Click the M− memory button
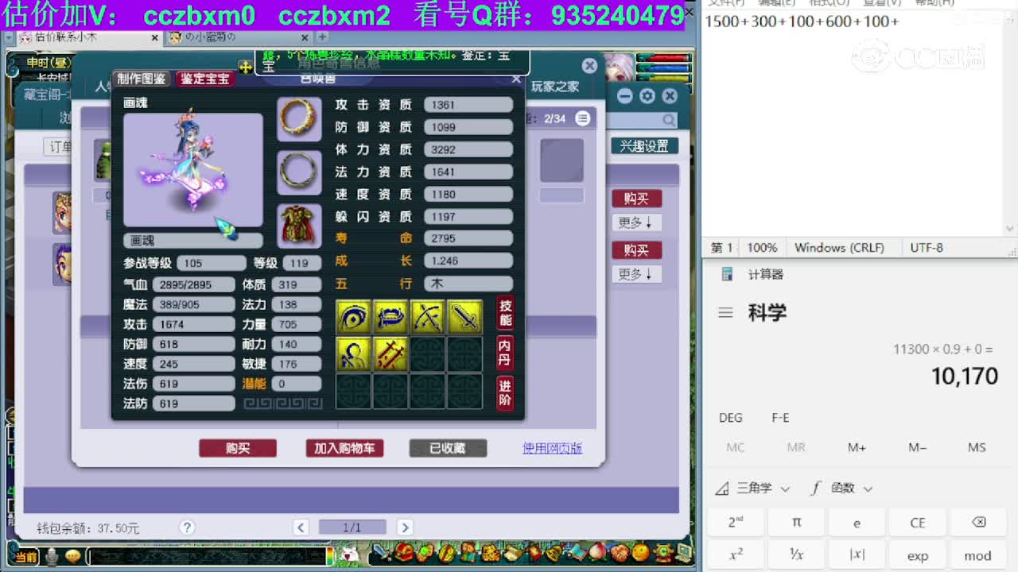Viewport: 1018px width, 572px height. click(917, 448)
